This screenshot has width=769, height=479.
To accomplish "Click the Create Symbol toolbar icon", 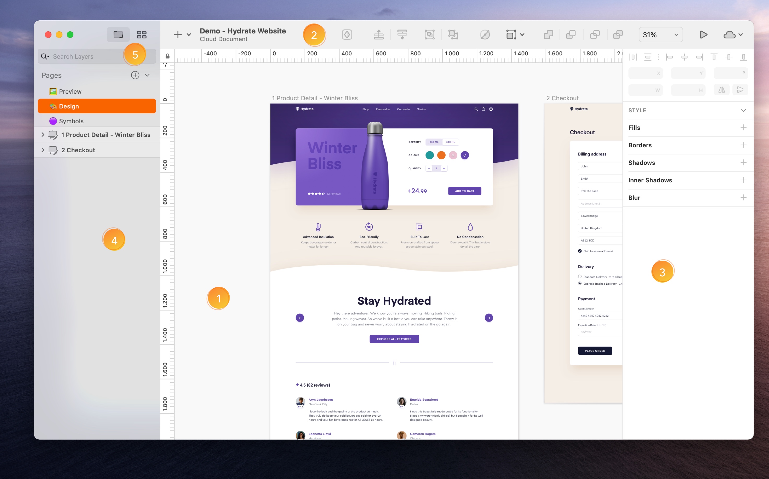I will tap(347, 34).
